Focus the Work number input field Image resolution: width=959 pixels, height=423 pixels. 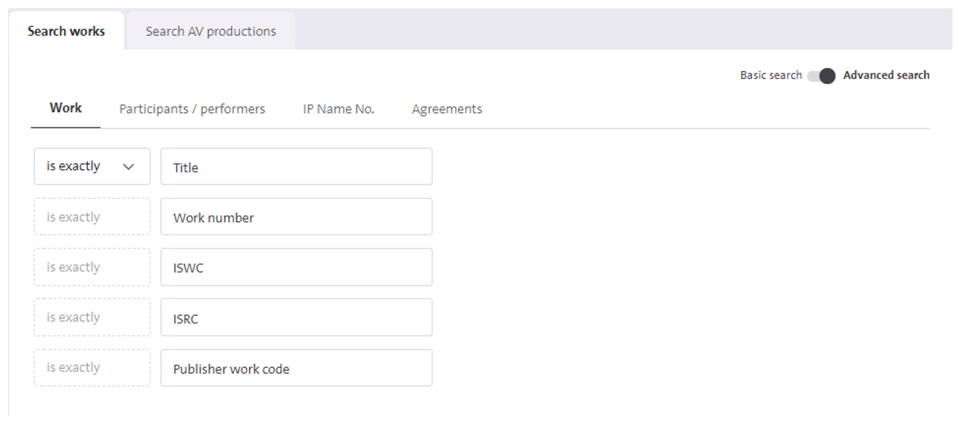pyautogui.click(x=297, y=216)
